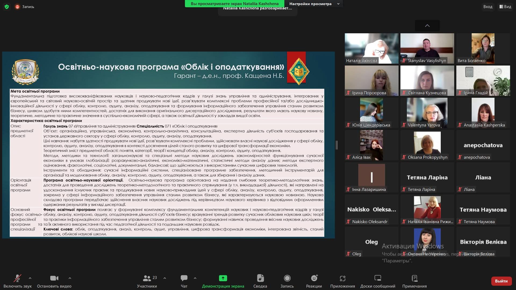Stop camera with Остановить видео
The image size is (516, 290).
click(54, 278)
